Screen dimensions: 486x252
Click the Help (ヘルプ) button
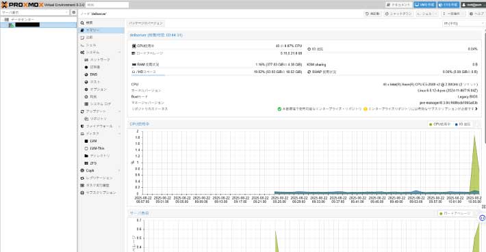pos(476,14)
